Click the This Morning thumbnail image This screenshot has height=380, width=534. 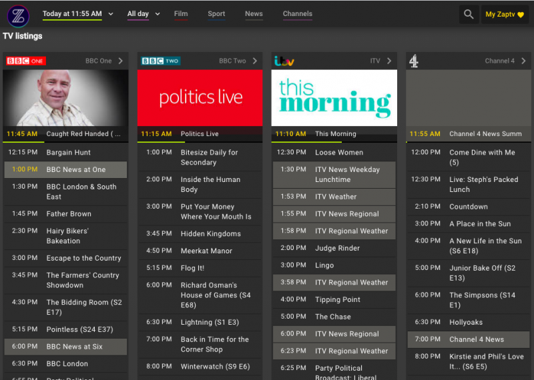click(334, 98)
